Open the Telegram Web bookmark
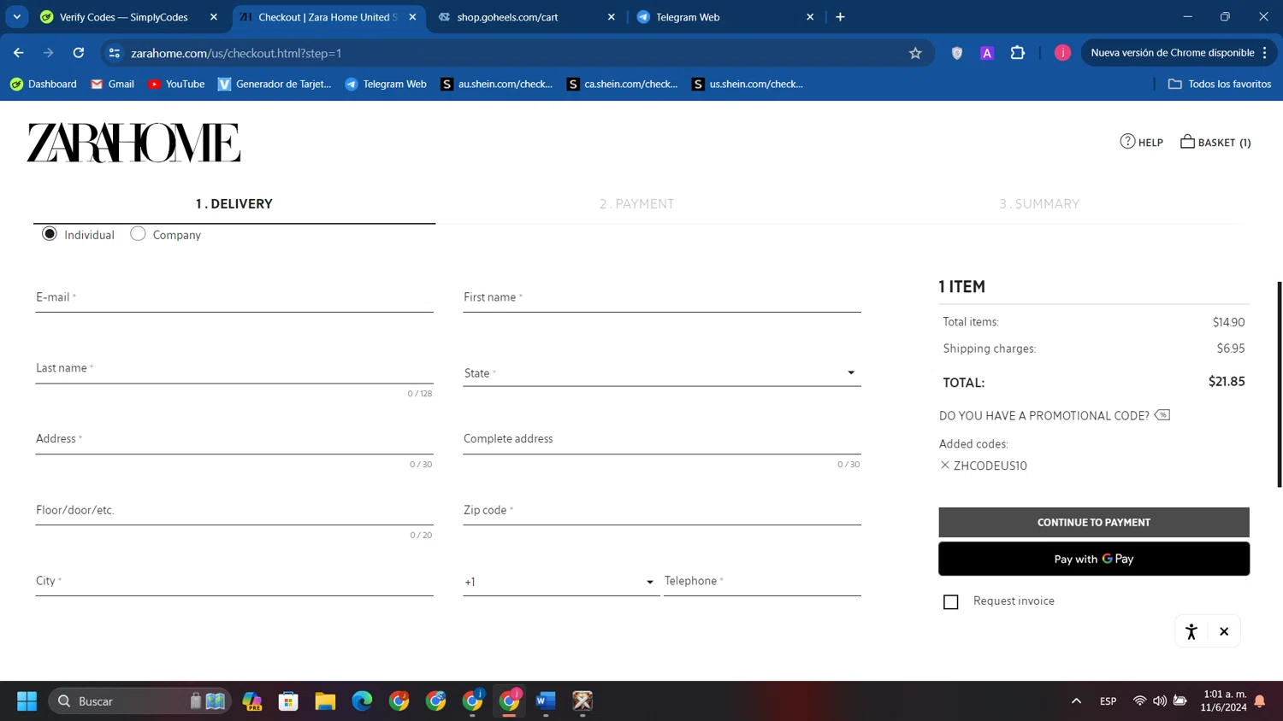The width and height of the screenshot is (1283, 721). (x=386, y=84)
